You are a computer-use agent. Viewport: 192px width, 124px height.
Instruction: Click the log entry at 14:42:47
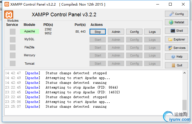56,73
